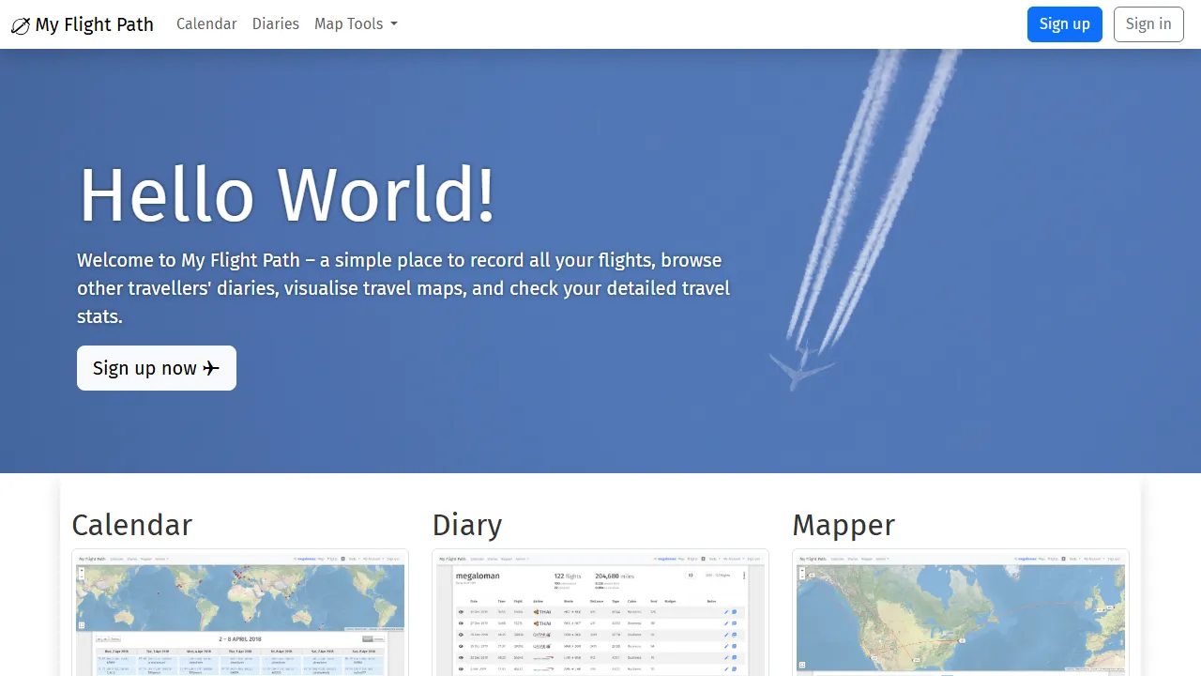Click the airplane logo icon in the navbar
This screenshot has height=676, width=1201.
(21, 24)
